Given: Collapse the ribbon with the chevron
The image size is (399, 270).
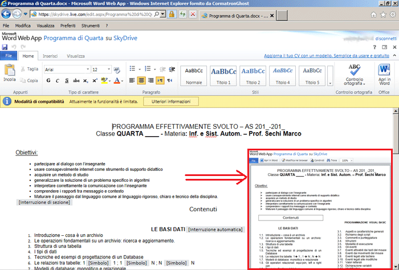Looking at the screenshot, I should [x=394, y=55].
